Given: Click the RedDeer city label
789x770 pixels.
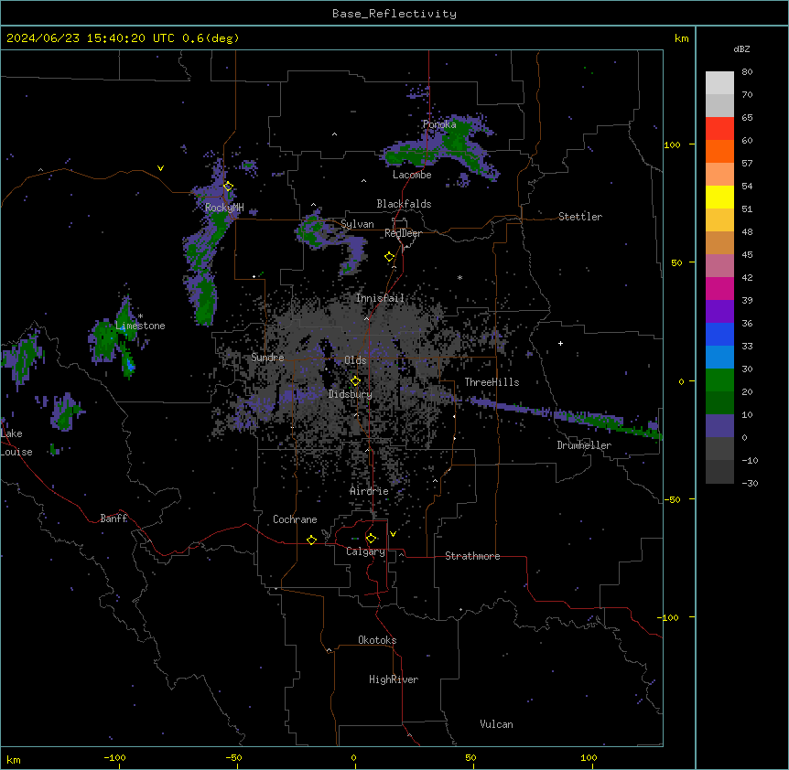Looking at the screenshot, I should click(x=403, y=233).
